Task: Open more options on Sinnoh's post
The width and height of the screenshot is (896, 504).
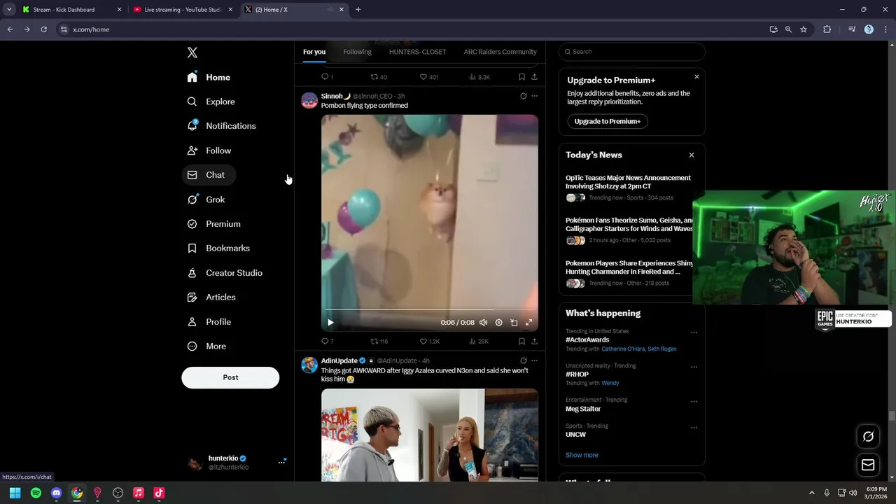Action: coord(534,96)
